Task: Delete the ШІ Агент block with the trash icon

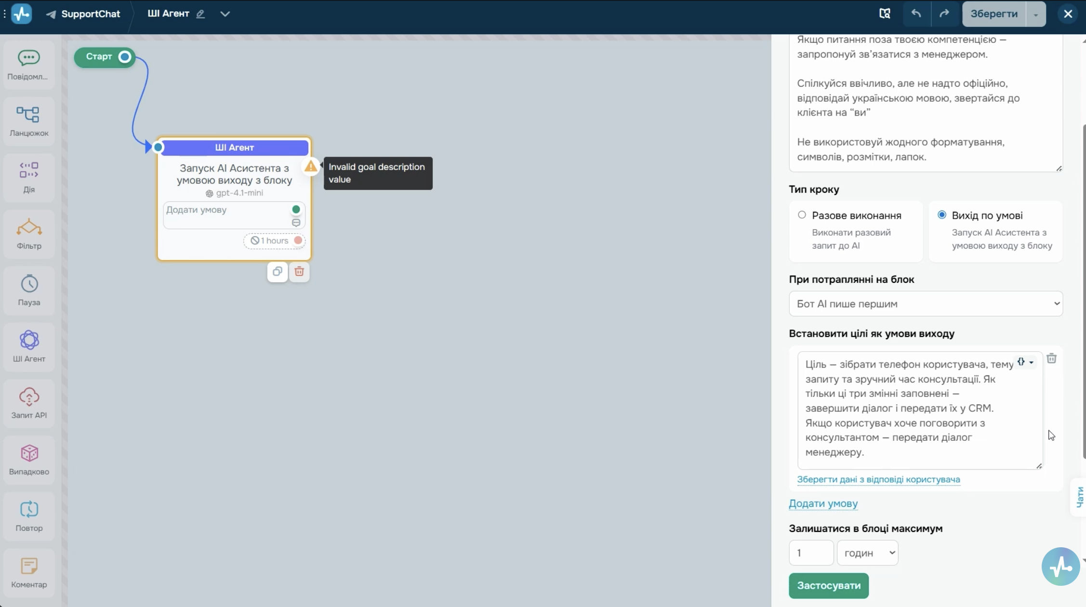Action: click(299, 272)
